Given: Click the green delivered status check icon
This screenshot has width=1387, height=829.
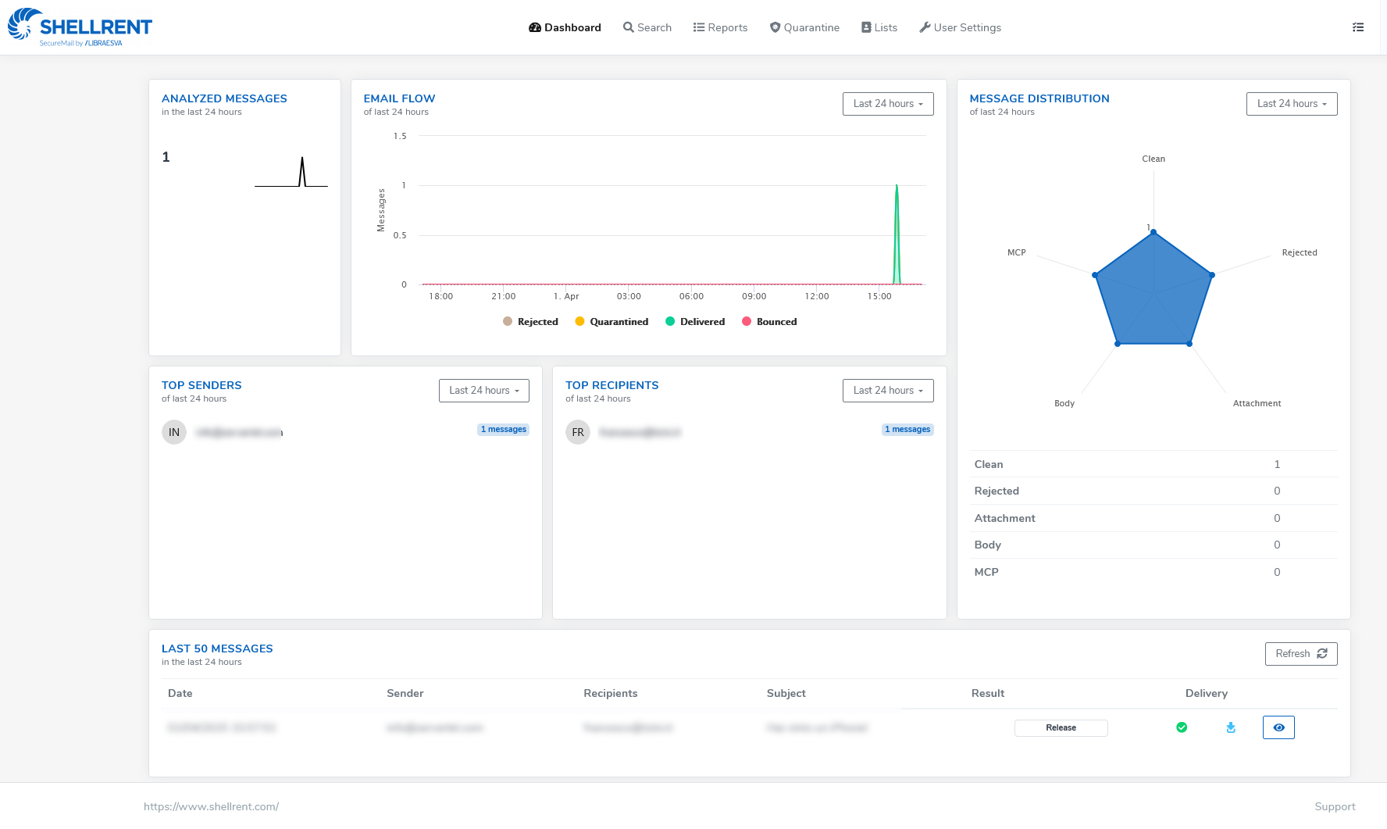Looking at the screenshot, I should click(x=1182, y=727).
